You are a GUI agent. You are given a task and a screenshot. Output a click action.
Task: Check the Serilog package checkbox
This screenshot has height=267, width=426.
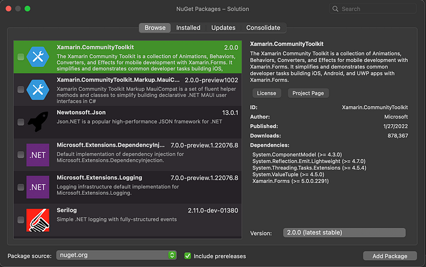pos(21,220)
